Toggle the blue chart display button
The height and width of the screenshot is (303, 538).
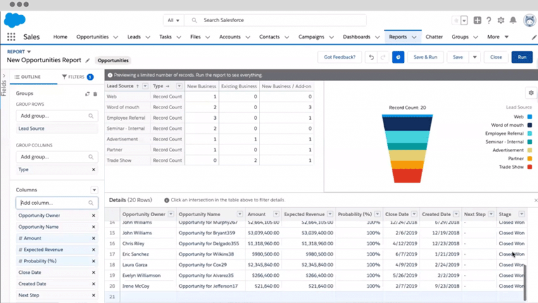click(398, 57)
